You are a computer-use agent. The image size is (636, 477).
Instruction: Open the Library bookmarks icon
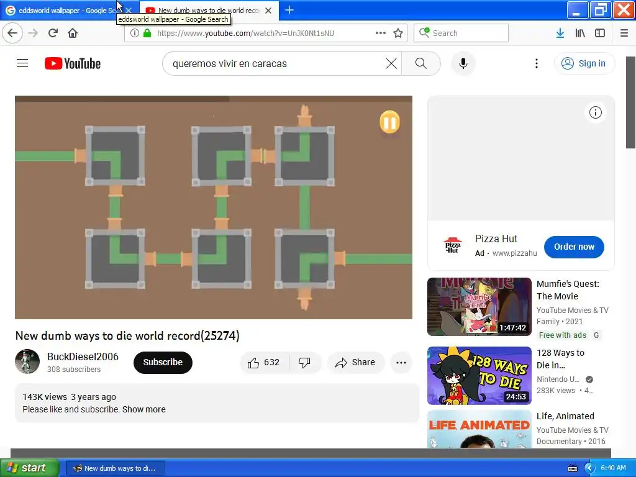point(580,33)
